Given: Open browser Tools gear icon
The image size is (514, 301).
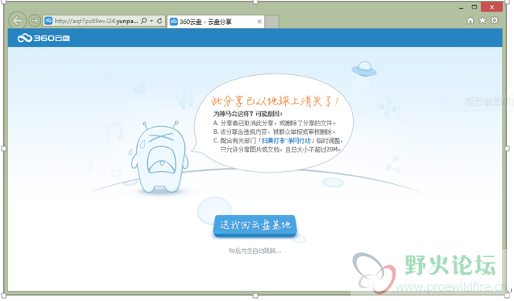Looking at the screenshot, I should click(x=495, y=21).
